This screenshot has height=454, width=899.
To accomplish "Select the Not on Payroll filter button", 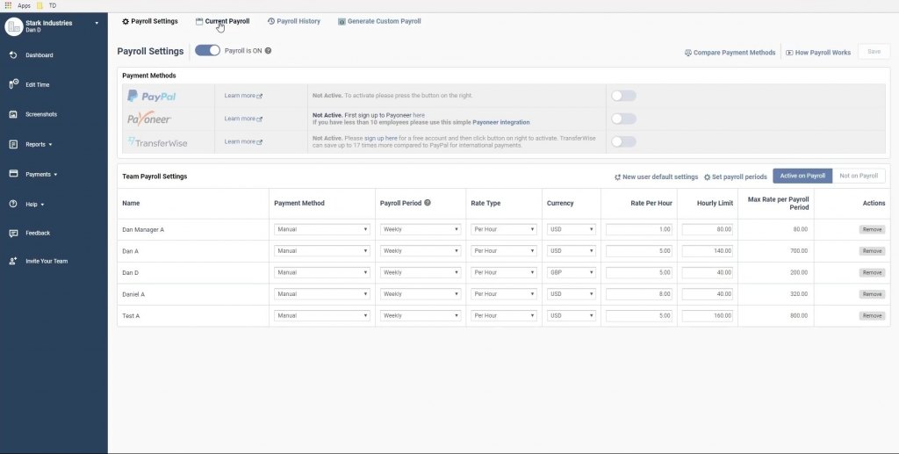I will point(859,176).
